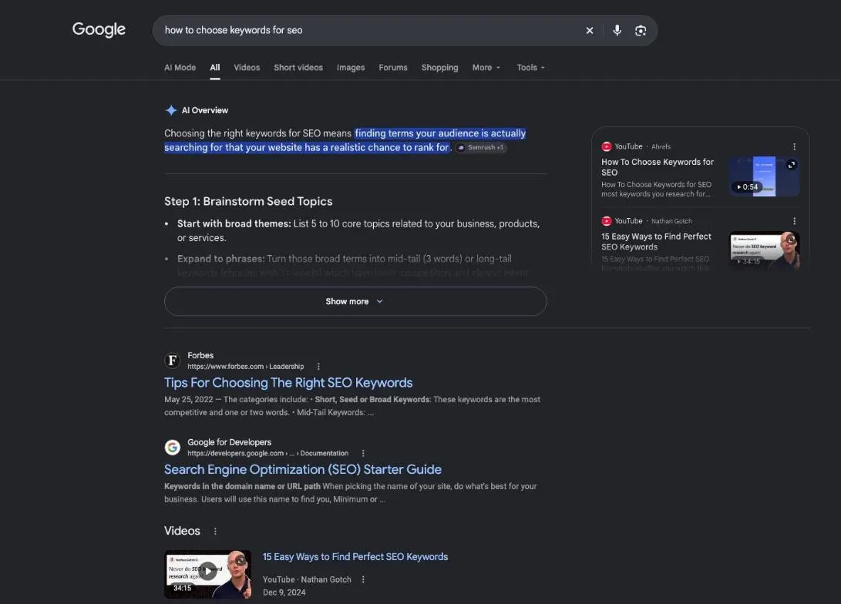Screen dimensions: 841x604
Task: Click YouTube icon on Nathan Gotch card
Action: [x=607, y=221]
